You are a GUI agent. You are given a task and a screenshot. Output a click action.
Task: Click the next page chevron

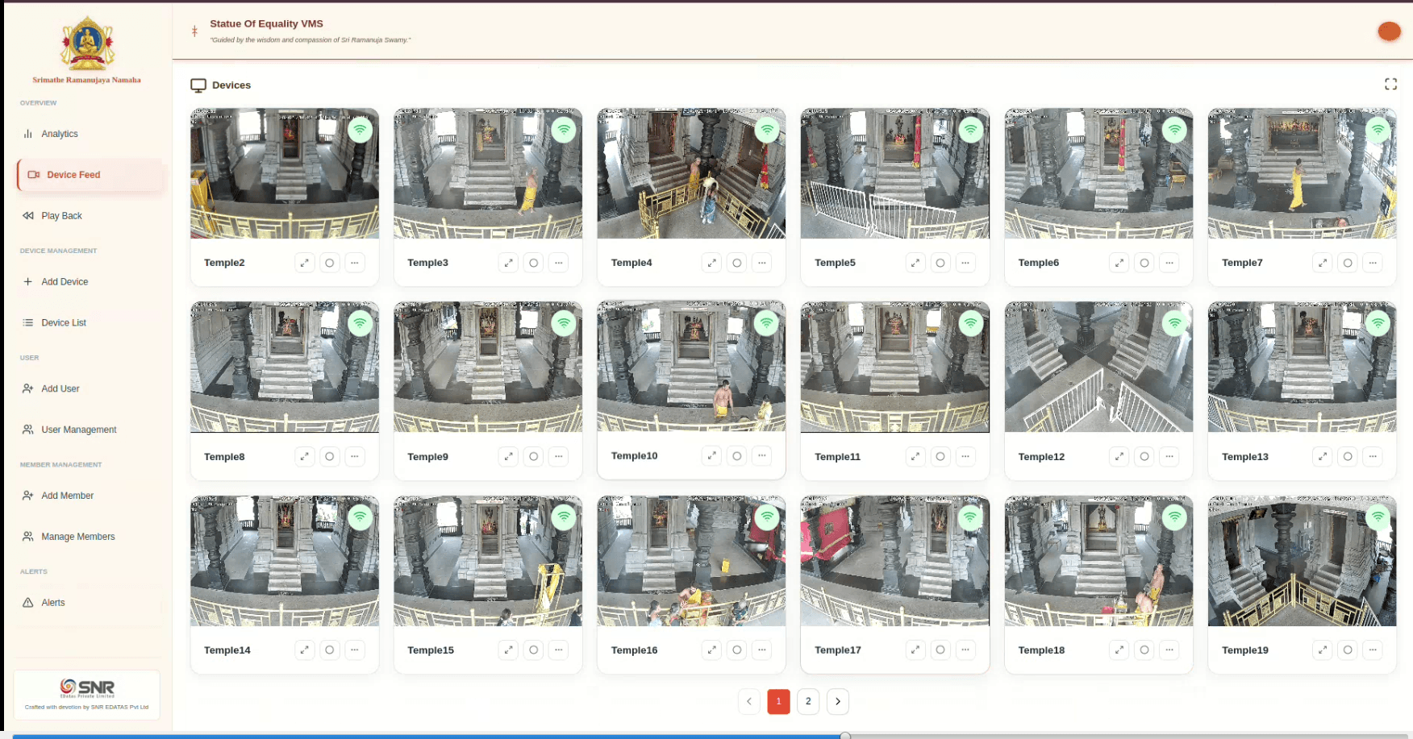point(838,701)
